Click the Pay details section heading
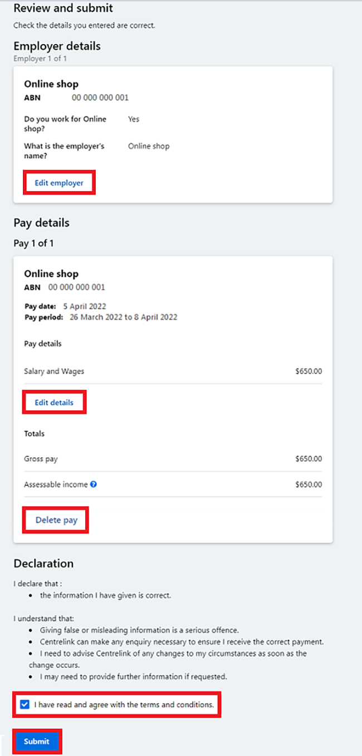 [41, 222]
